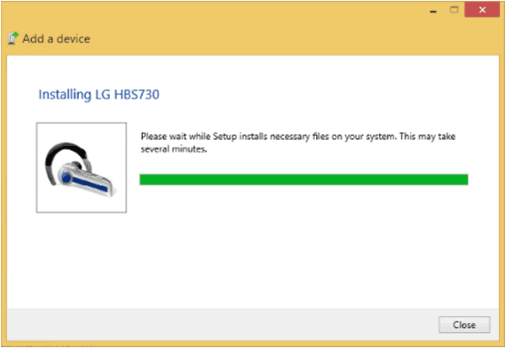This screenshot has width=505, height=348.
Task: Click the Close button
Action: coord(464,325)
